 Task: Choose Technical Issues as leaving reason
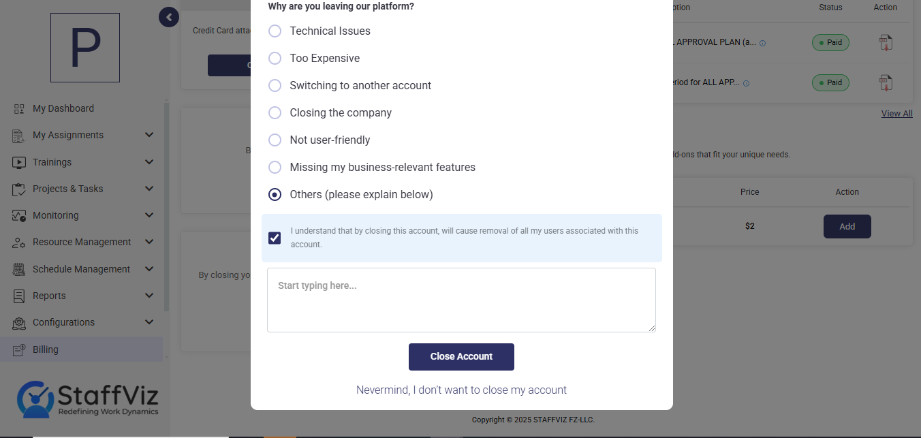click(x=275, y=31)
